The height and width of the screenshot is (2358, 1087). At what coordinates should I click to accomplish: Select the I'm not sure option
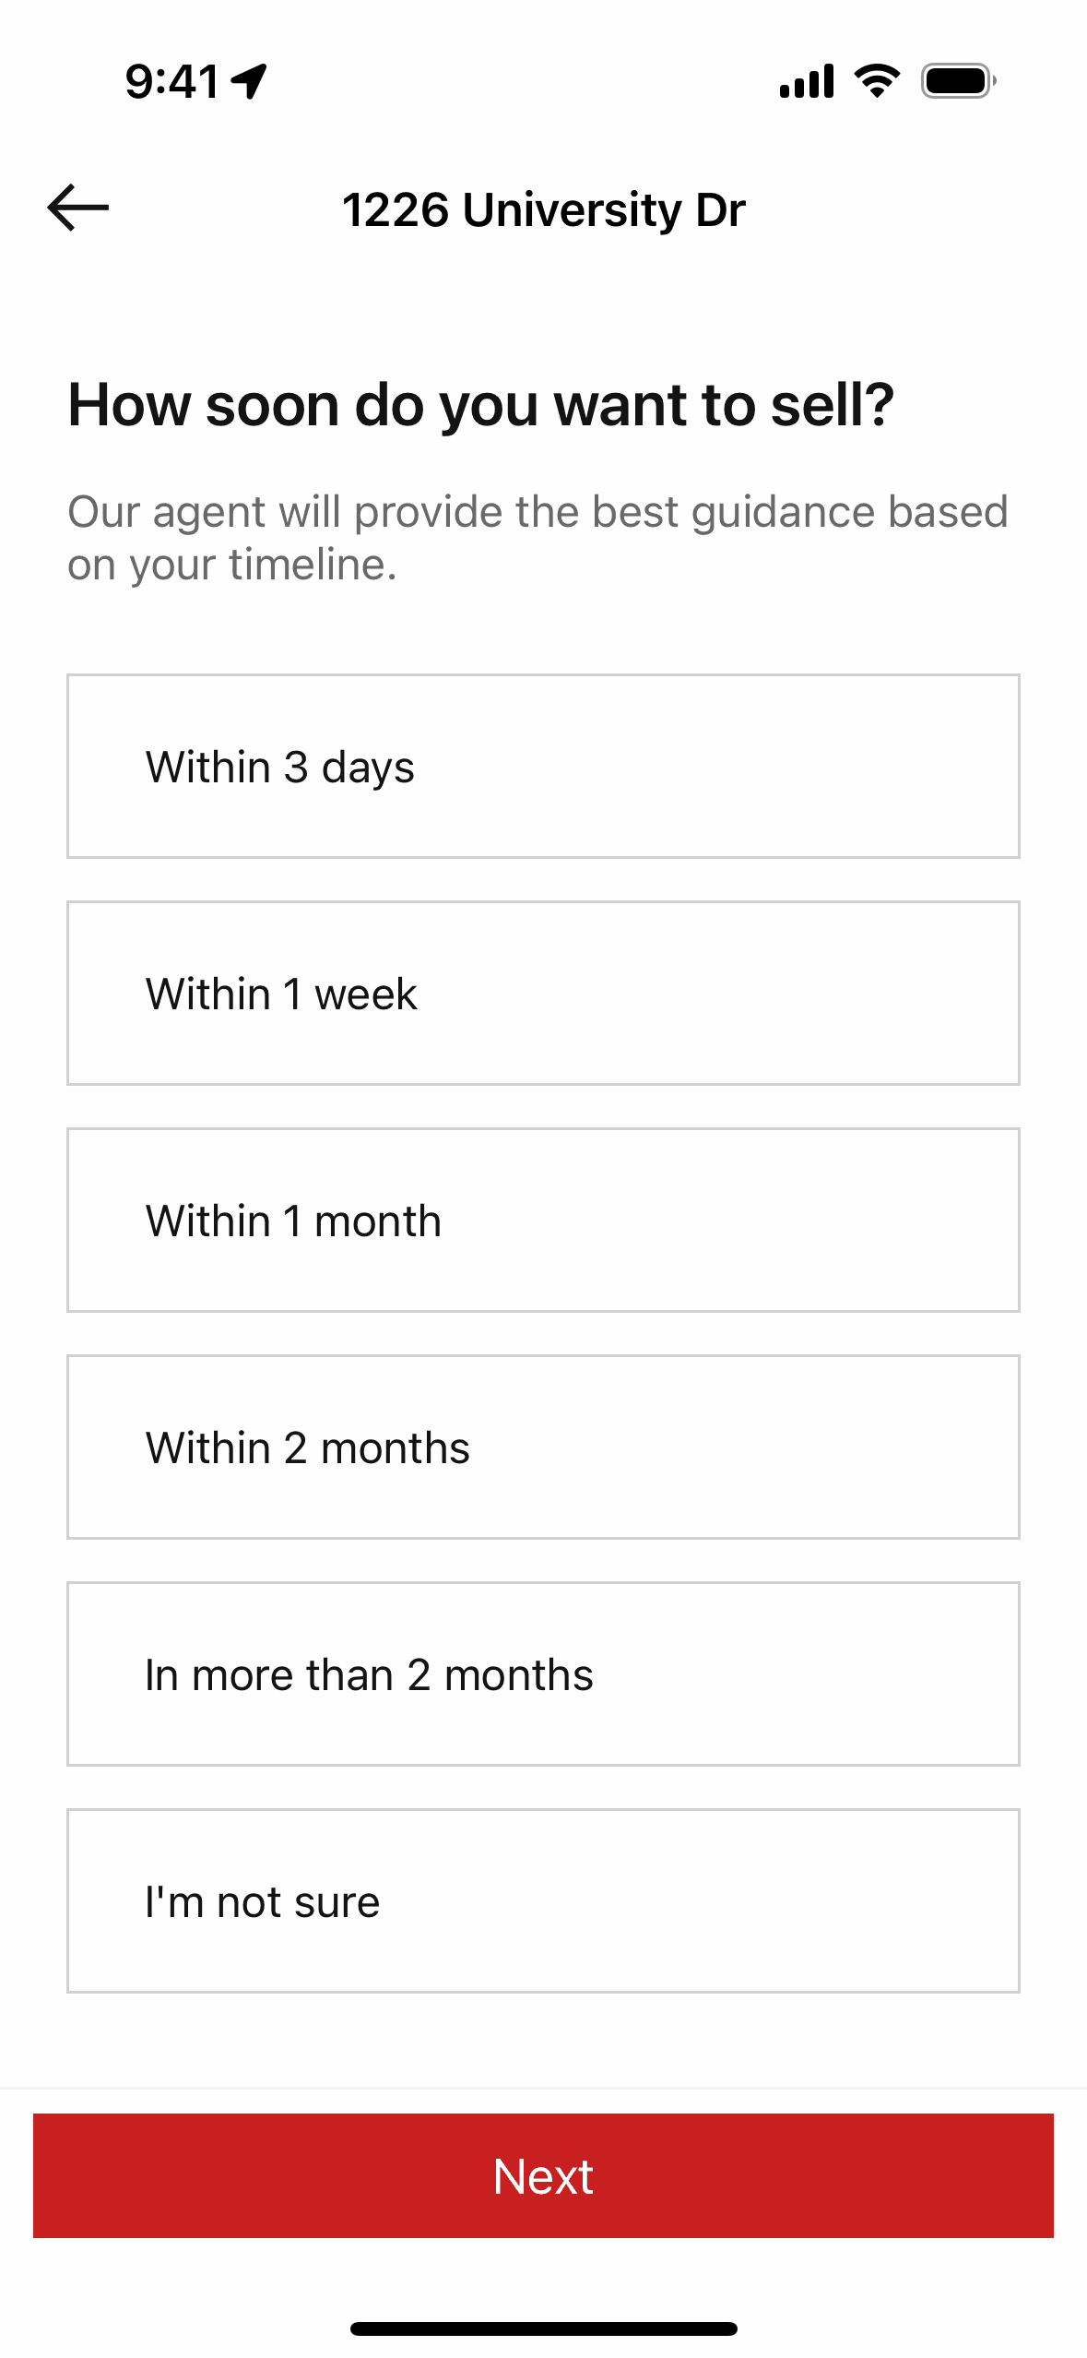(x=543, y=1901)
